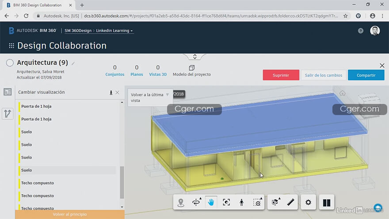The image size is (389, 219).
Task: Click the SM 360Design breadcrumb link
Action: tap(78, 31)
